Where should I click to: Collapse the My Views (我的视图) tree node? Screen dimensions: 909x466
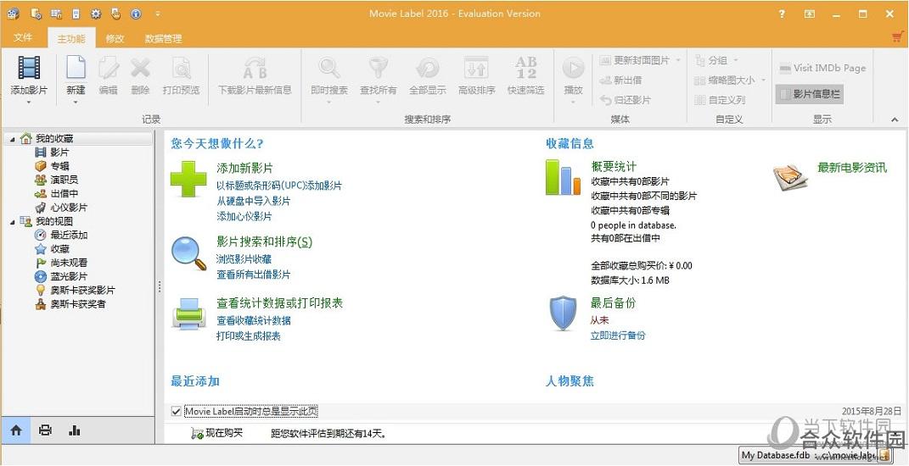13,222
